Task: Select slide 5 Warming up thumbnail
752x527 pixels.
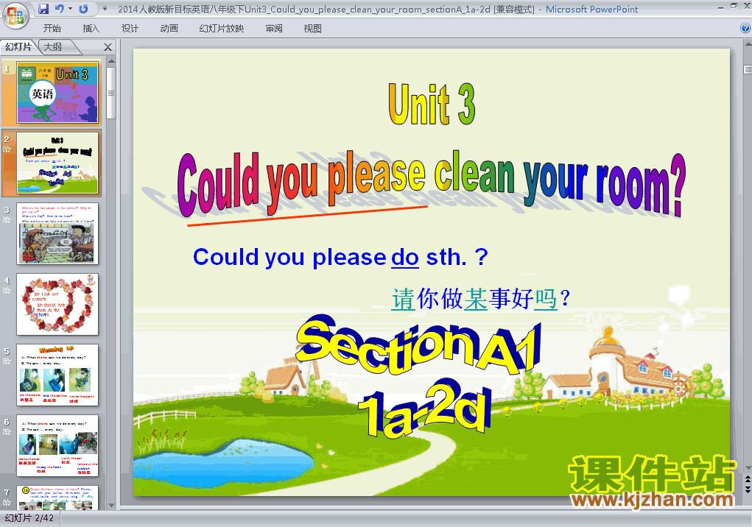Action: (x=57, y=375)
